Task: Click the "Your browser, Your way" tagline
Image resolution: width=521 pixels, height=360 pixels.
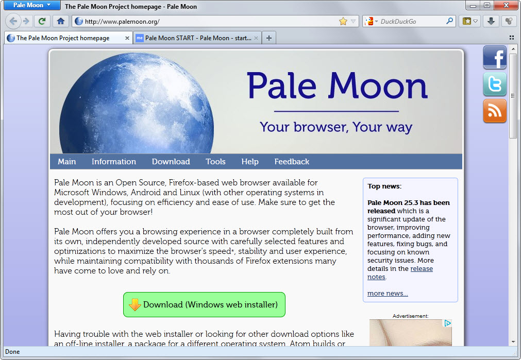Action: click(x=336, y=127)
